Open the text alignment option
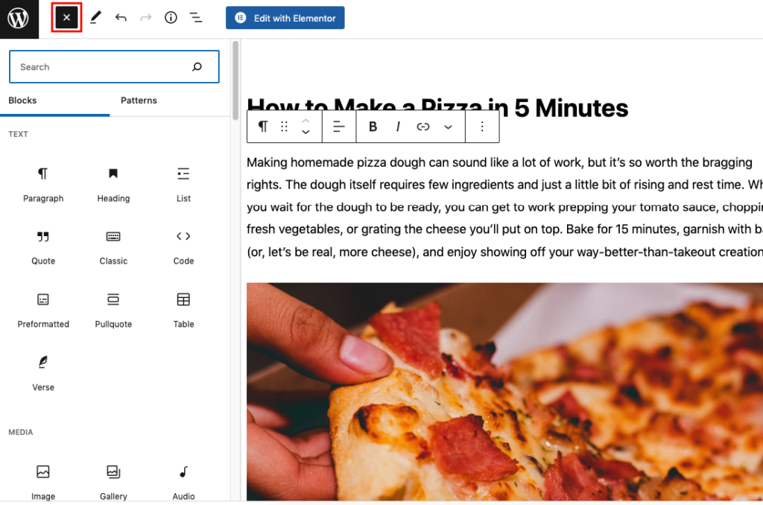 [x=339, y=127]
